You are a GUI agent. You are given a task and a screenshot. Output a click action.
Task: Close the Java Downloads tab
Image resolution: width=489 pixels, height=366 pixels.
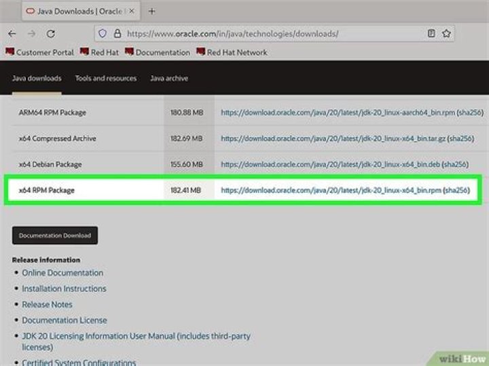pos(132,12)
